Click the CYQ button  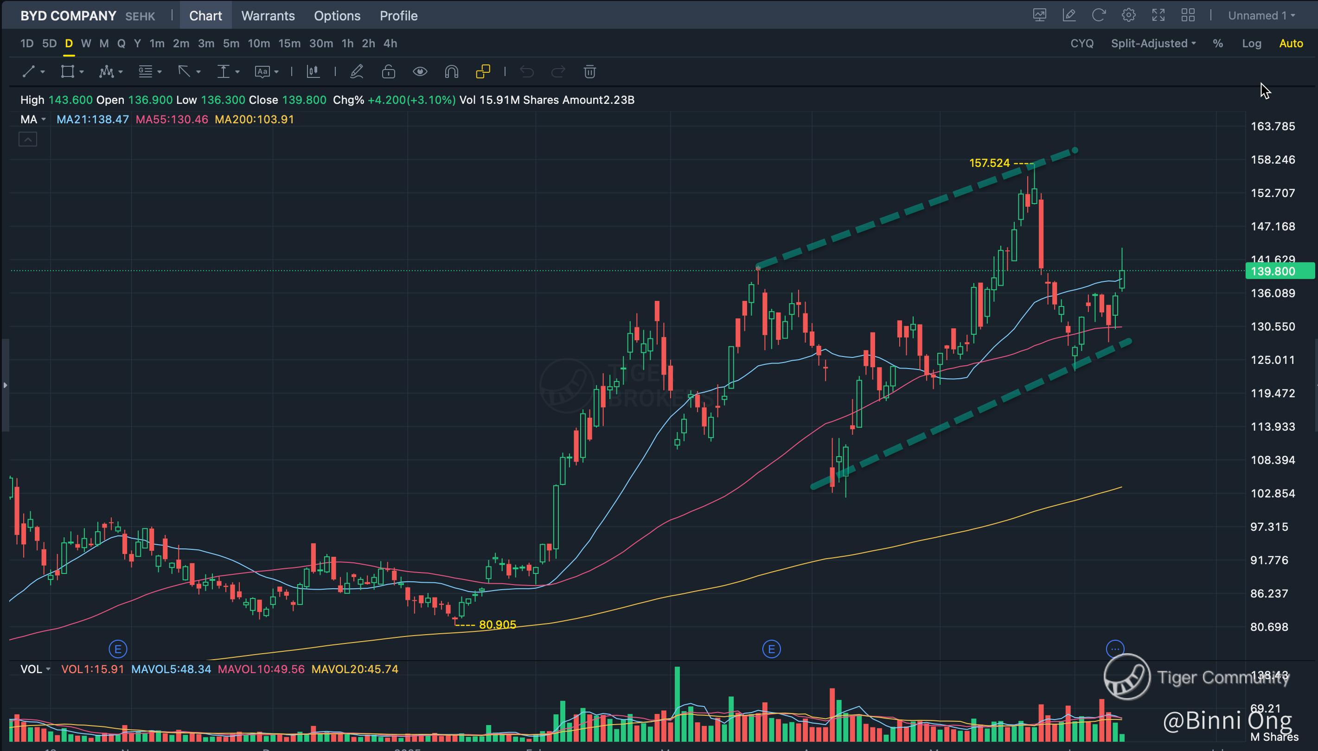[x=1082, y=43]
